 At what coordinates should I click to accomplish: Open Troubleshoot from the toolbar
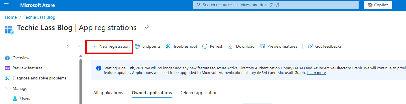coord(181,46)
